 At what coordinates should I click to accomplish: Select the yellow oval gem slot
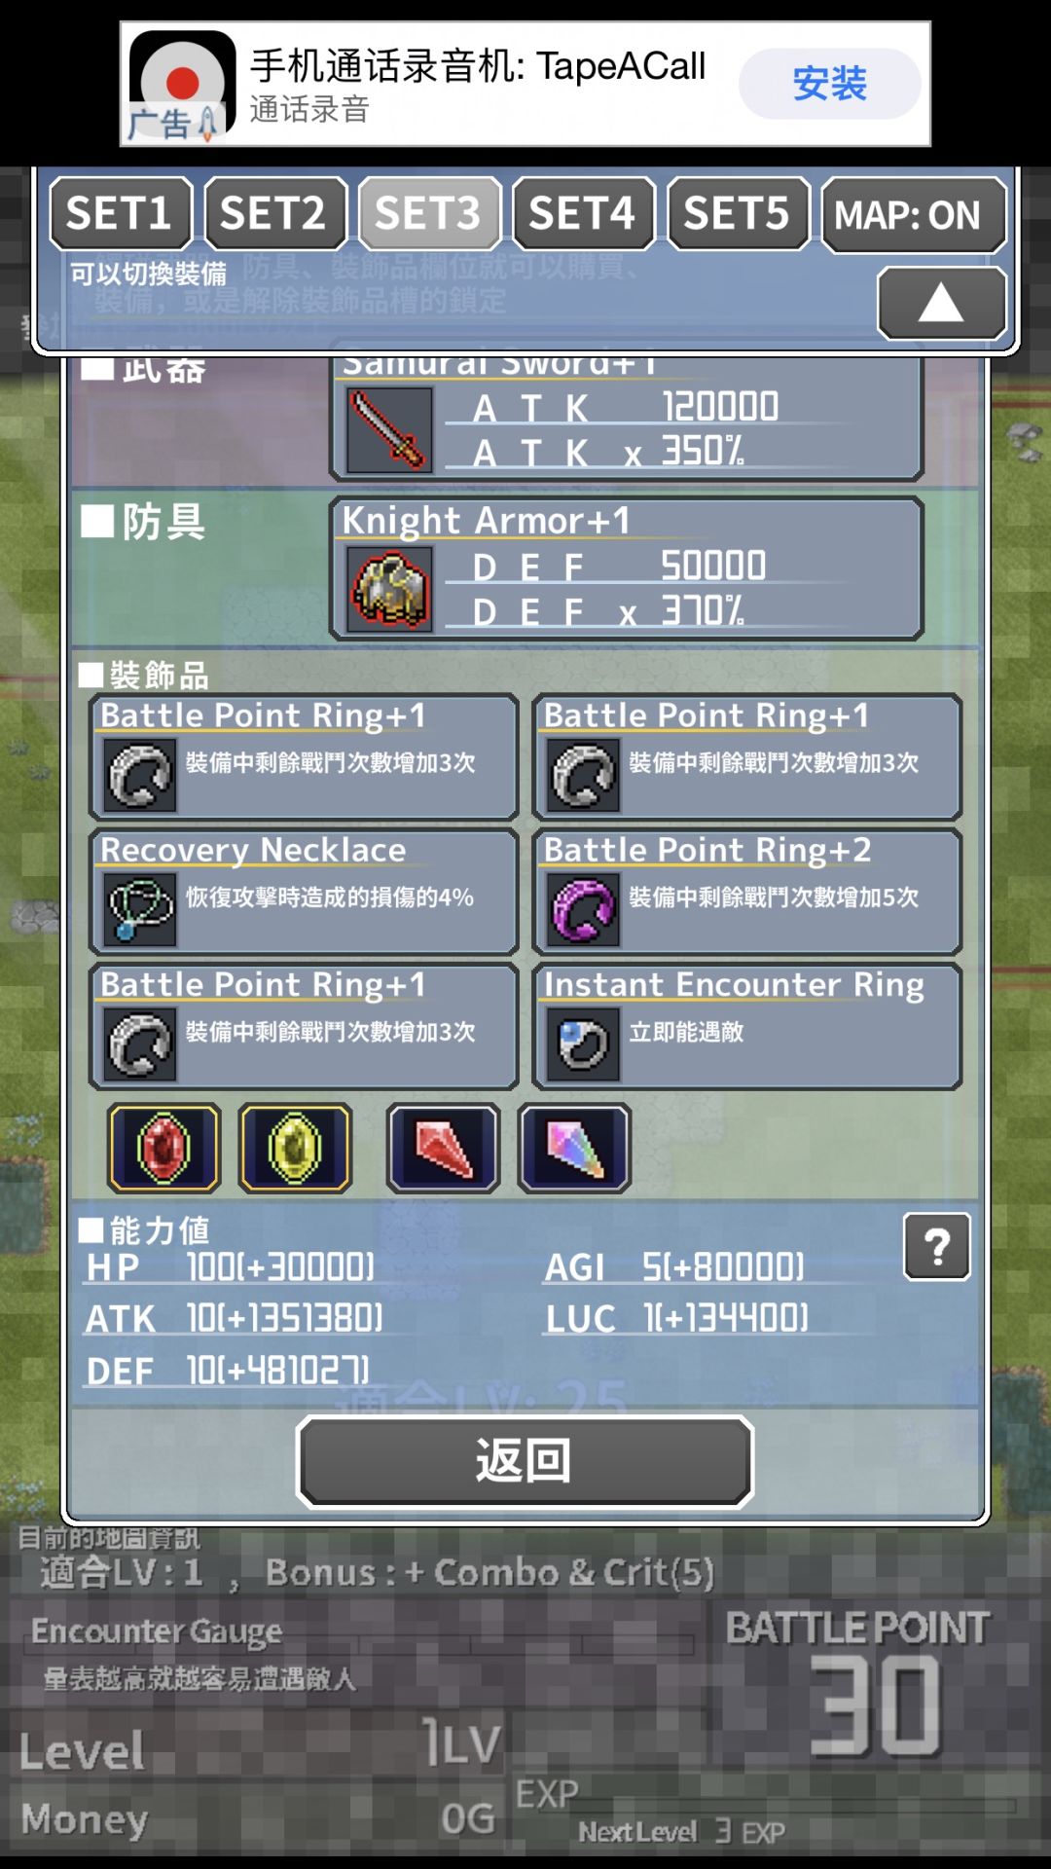click(295, 1149)
